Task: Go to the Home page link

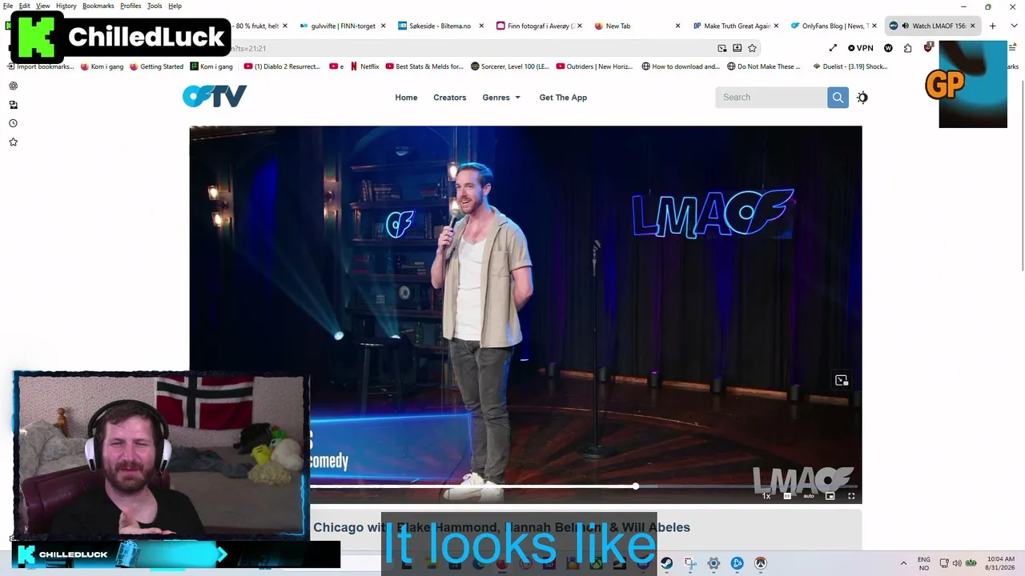Action: 406,98
